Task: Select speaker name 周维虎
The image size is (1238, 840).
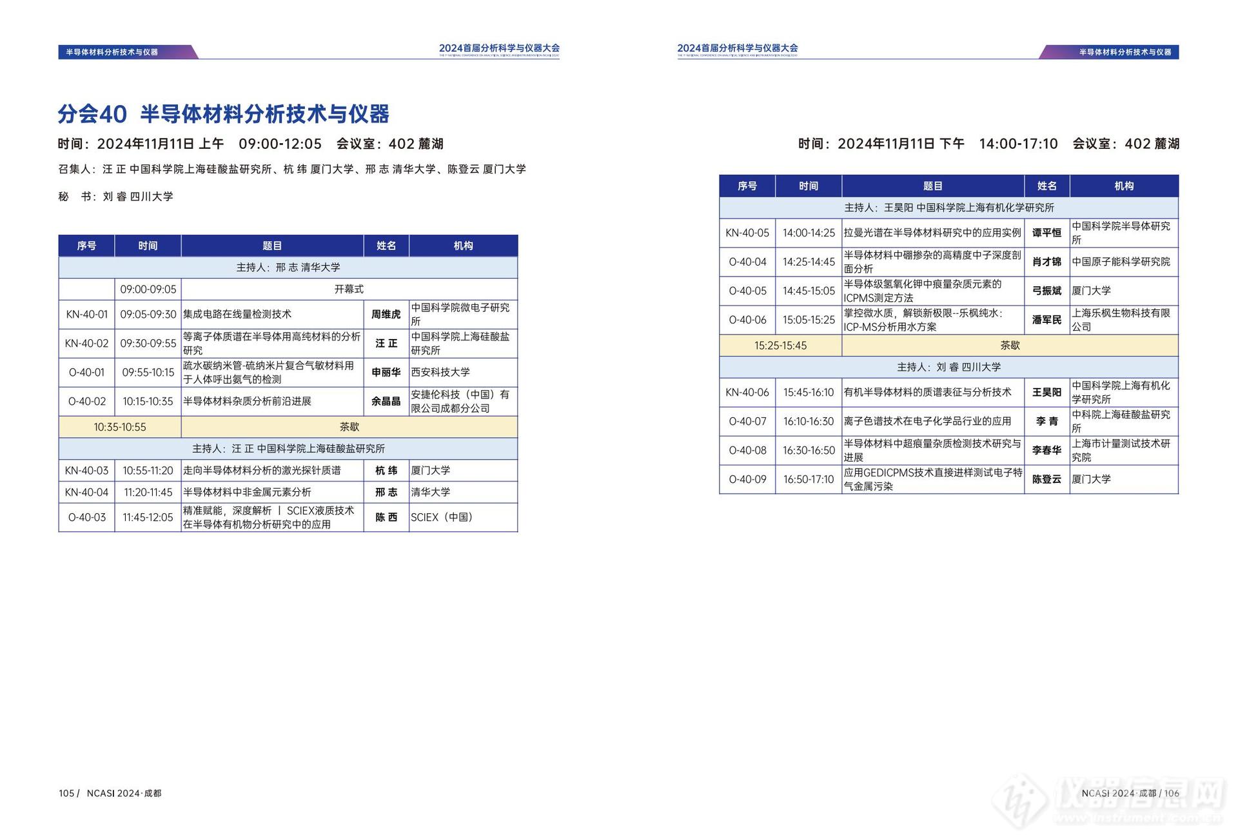Action: pyautogui.click(x=386, y=315)
